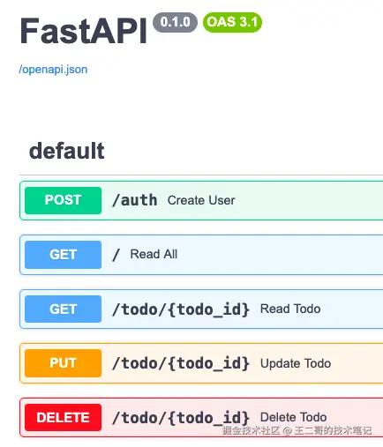
Task: Click the FastAPI title heading
Action: pos(83,31)
